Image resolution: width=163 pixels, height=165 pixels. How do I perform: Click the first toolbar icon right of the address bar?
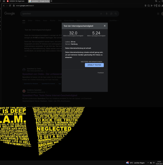click(x=145, y=6)
